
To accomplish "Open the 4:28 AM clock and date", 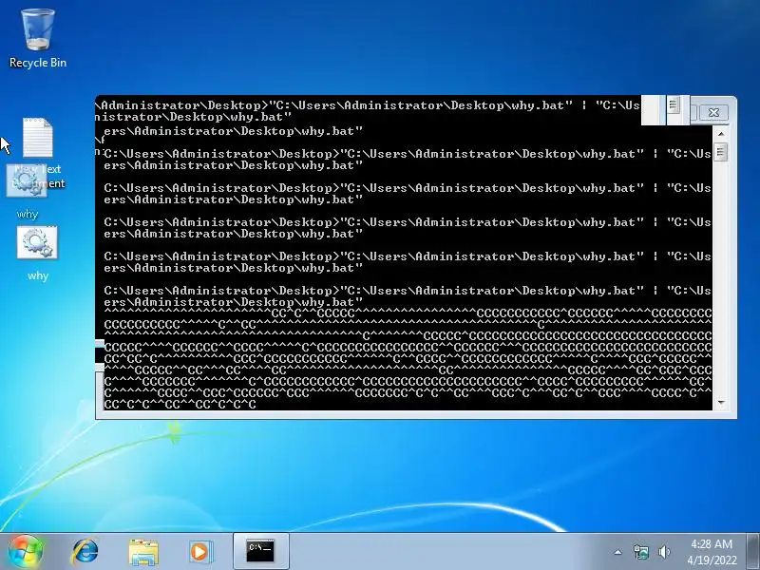I will (x=712, y=552).
